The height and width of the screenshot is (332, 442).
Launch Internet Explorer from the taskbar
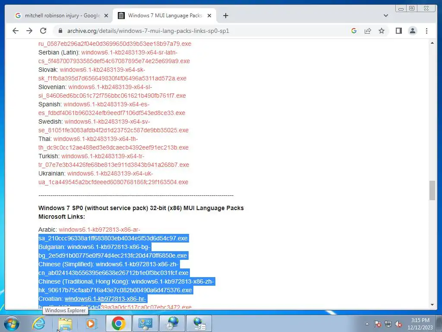[x=38, y=323]
